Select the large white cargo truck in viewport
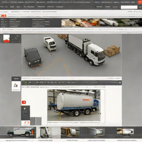 tap(85, 50)
